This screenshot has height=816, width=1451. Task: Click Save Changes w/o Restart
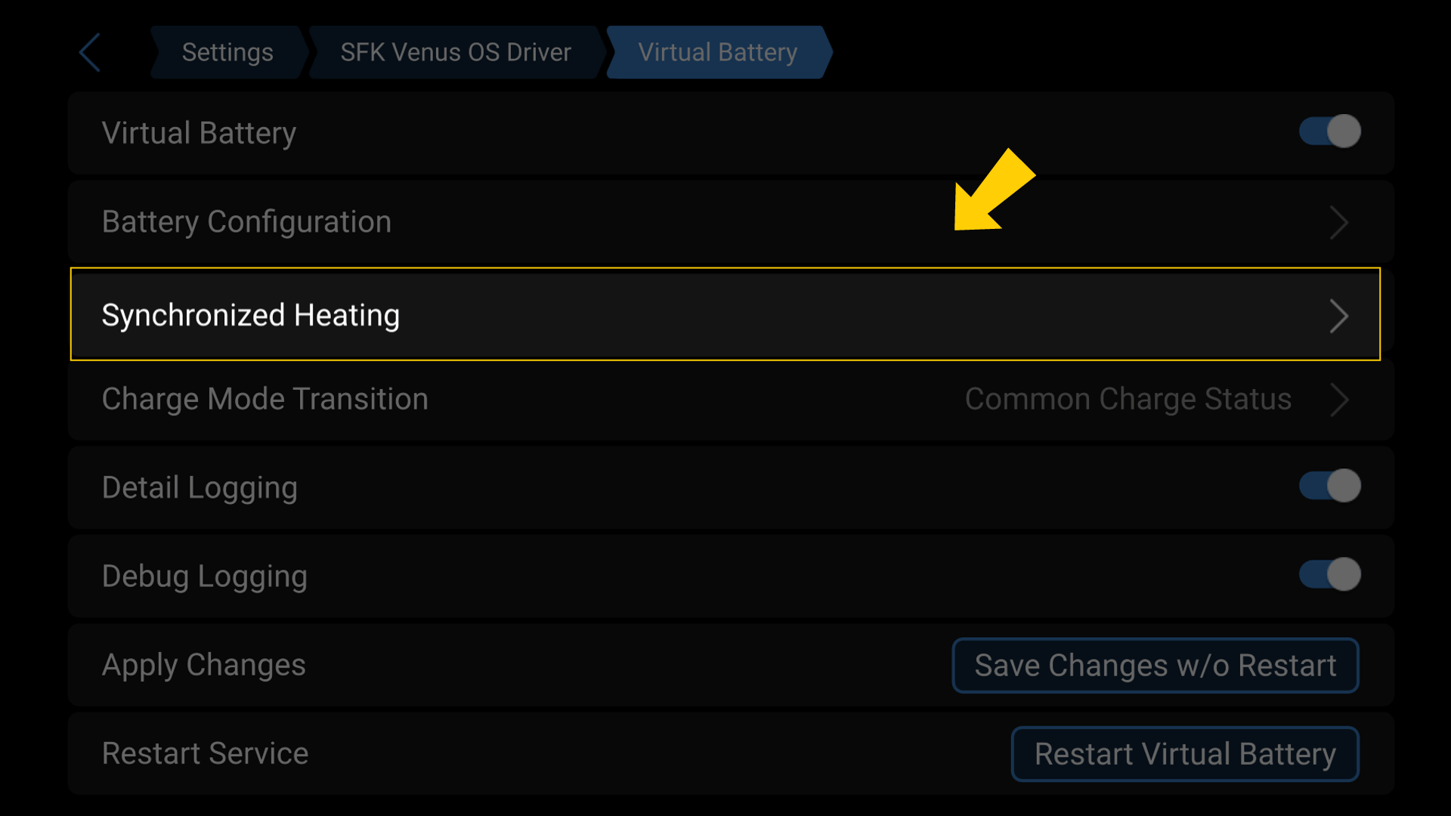(1155, 665)
